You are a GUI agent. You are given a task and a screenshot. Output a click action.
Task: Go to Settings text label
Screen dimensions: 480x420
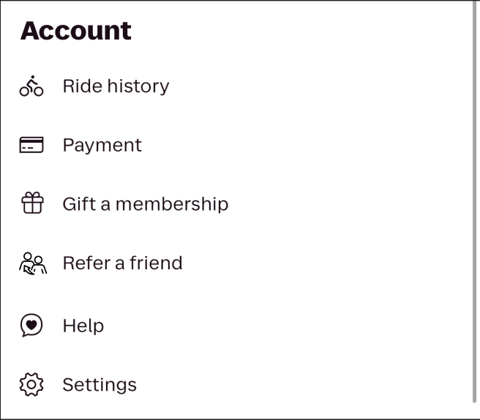[100, 385]
